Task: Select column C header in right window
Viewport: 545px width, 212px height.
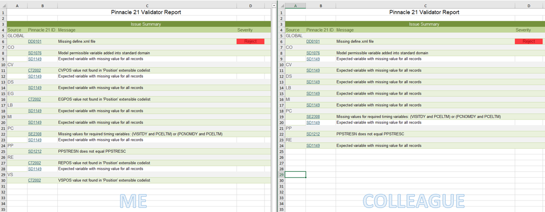Action: pyautogui.click(x=425, y=5)
